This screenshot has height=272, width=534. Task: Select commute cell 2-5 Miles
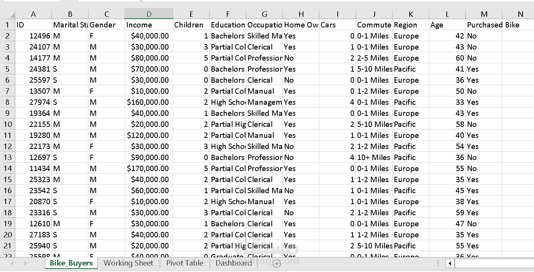[x=374, y=58]
